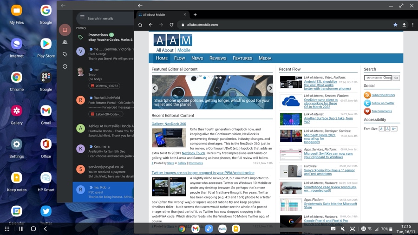418x235 pixels.
Task: Launch Chrome from the desktop icons
Action: tap(17, 77)
